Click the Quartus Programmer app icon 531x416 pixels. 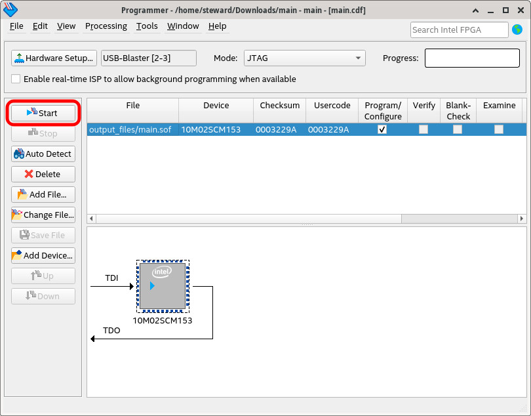click(x=10, y=10)
